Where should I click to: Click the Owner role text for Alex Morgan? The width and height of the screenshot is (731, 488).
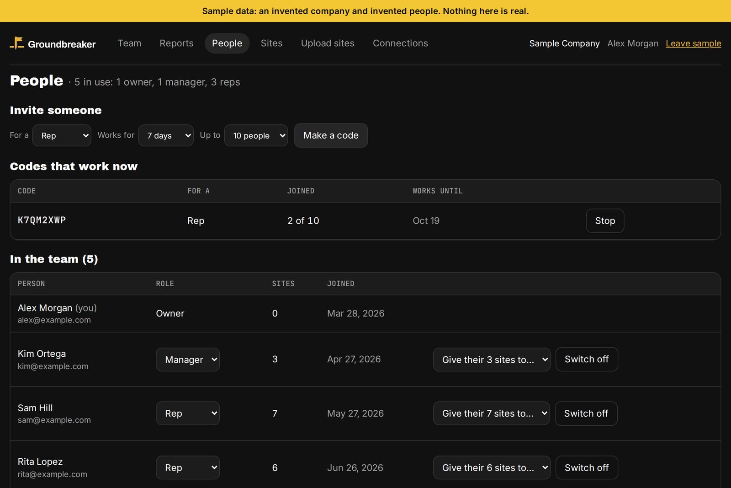coord(170,314)
